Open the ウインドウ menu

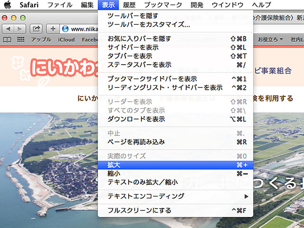point(228,5)
